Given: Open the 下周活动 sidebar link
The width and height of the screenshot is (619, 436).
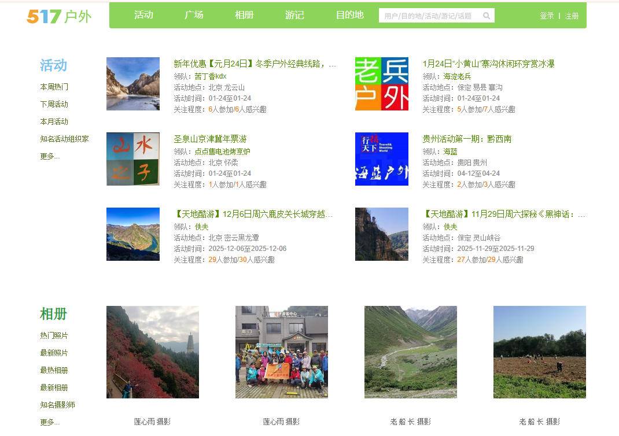Looking at the screenshot, I should click(x=54, y=104).
